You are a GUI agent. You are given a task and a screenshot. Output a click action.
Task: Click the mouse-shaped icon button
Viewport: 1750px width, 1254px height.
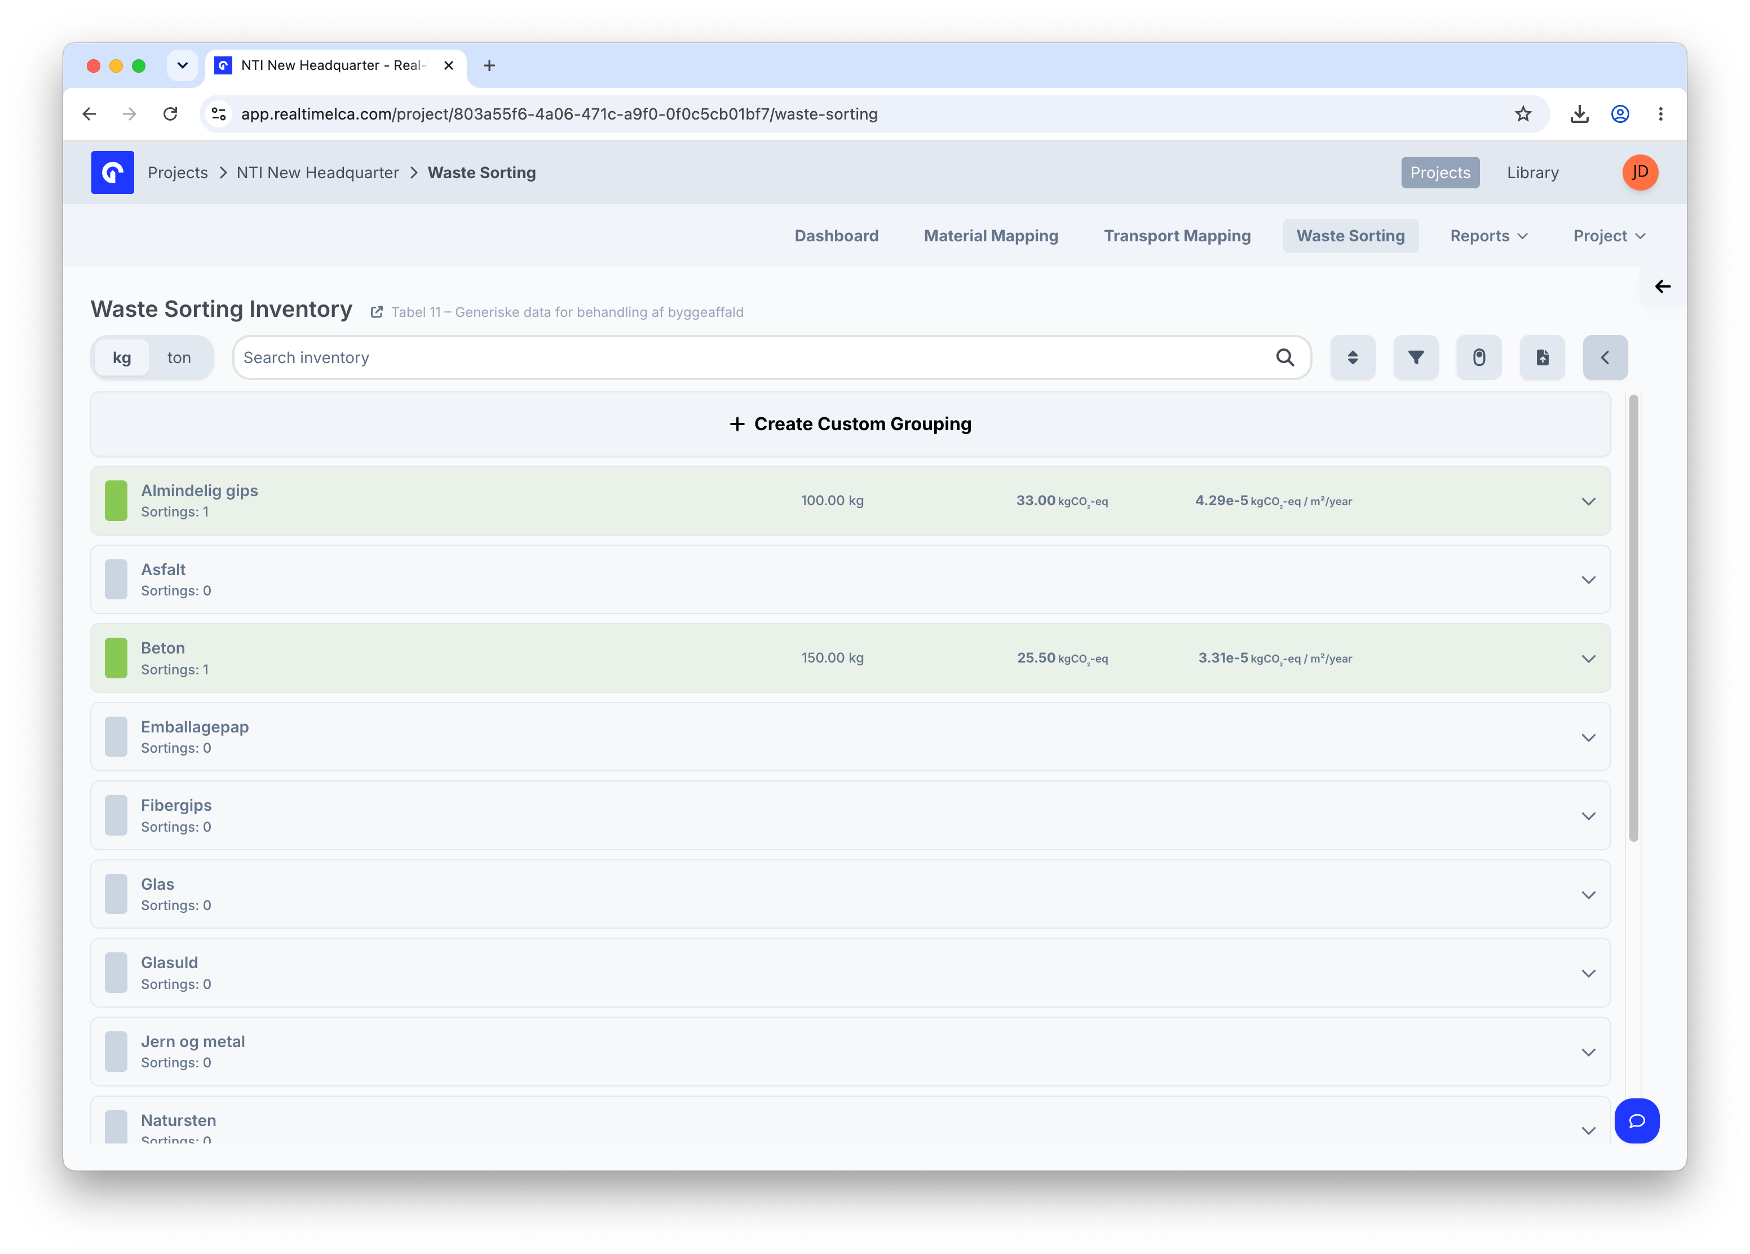1478,357
